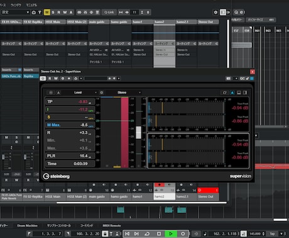Open the MIDI Remote tab in lower zone
Image resolution: width=289 pixels, height=238 pixels.
[x=112, y=225]
